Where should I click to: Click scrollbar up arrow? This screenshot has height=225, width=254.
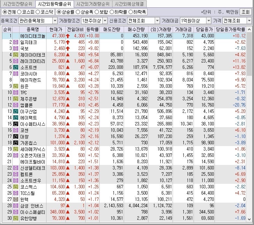[249, 29]
